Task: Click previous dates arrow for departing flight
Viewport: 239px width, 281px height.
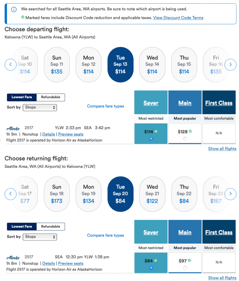Action: coord(10,65)
